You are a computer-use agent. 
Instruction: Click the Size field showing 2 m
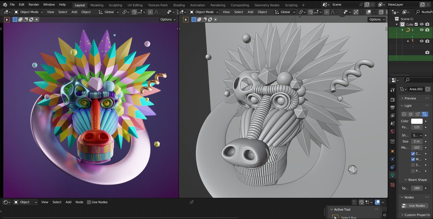coord(417,141)
